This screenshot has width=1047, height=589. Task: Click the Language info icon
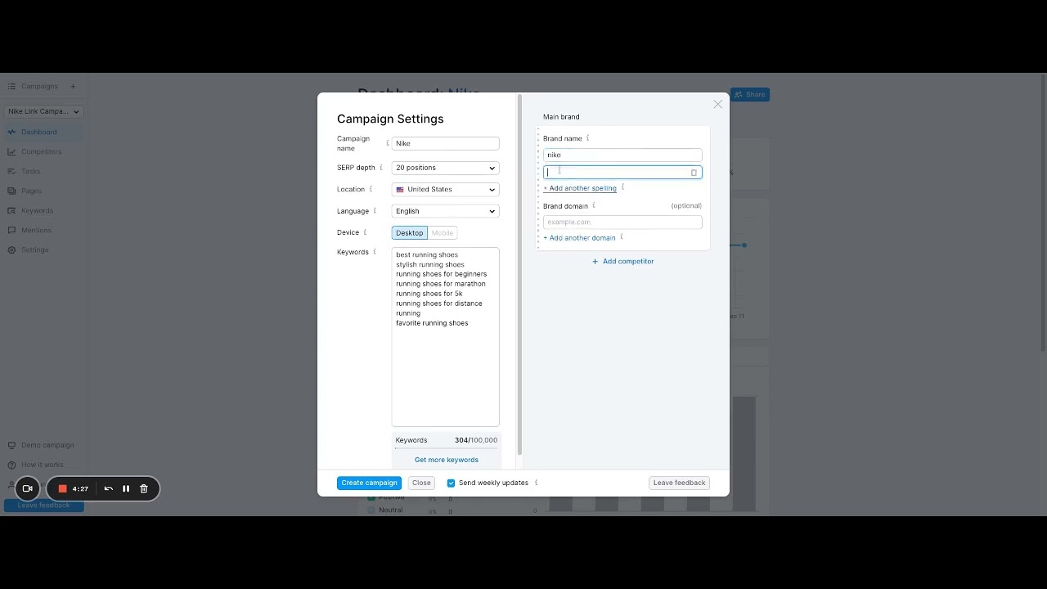375,211
